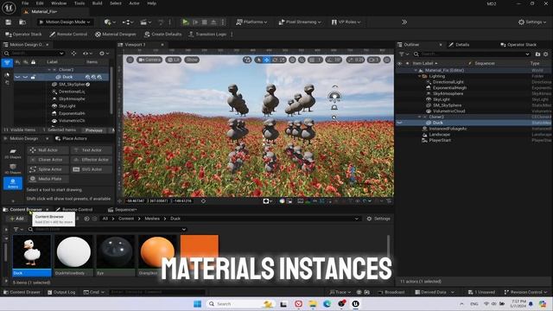The width and height of the screenshot is (553, 311).
Task: Collapse Cloner2 in the Outliner tree
Action: 420,117
